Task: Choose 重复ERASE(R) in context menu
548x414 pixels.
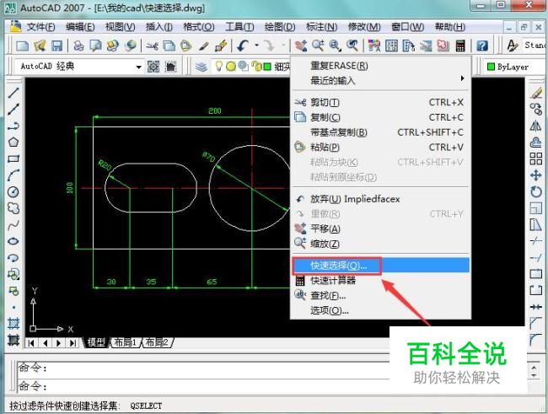Action: (381, 66)
